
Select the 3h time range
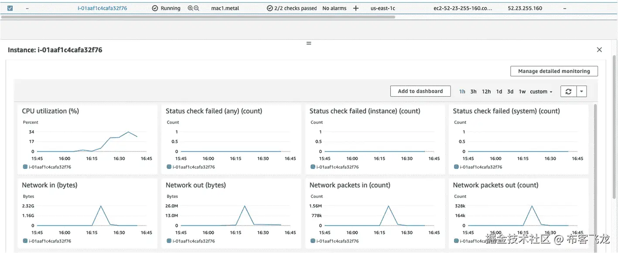(473, 91)
